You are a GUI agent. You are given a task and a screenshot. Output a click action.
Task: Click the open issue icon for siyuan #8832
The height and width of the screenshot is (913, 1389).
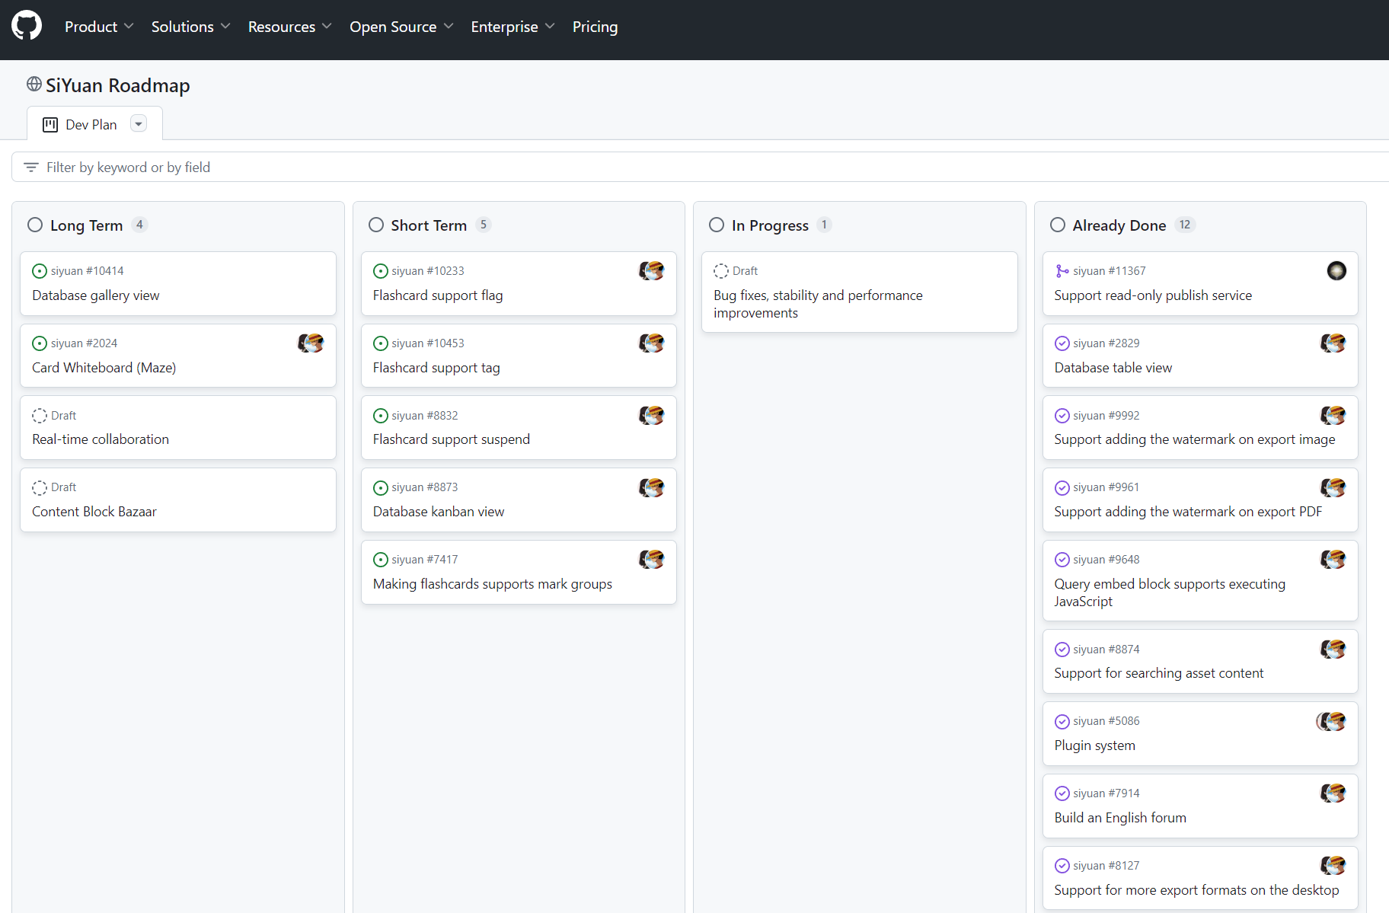pyautogui.click(x=381, y=416)
